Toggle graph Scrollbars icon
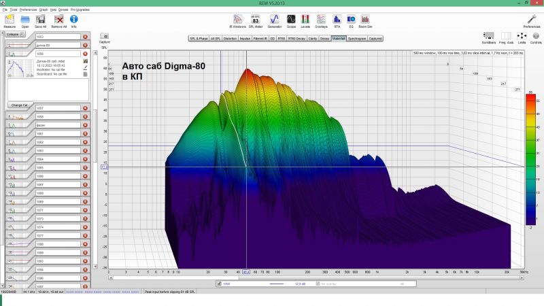Viewport: 544px width, 306px height. (488, 38)
